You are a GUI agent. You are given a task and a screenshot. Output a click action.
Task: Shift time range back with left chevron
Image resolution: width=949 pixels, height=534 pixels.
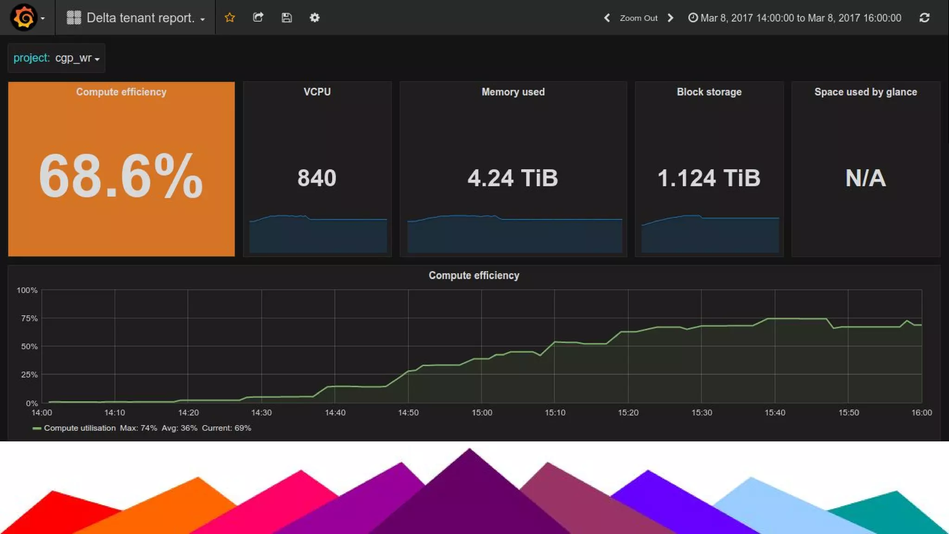tap(607, 18)
